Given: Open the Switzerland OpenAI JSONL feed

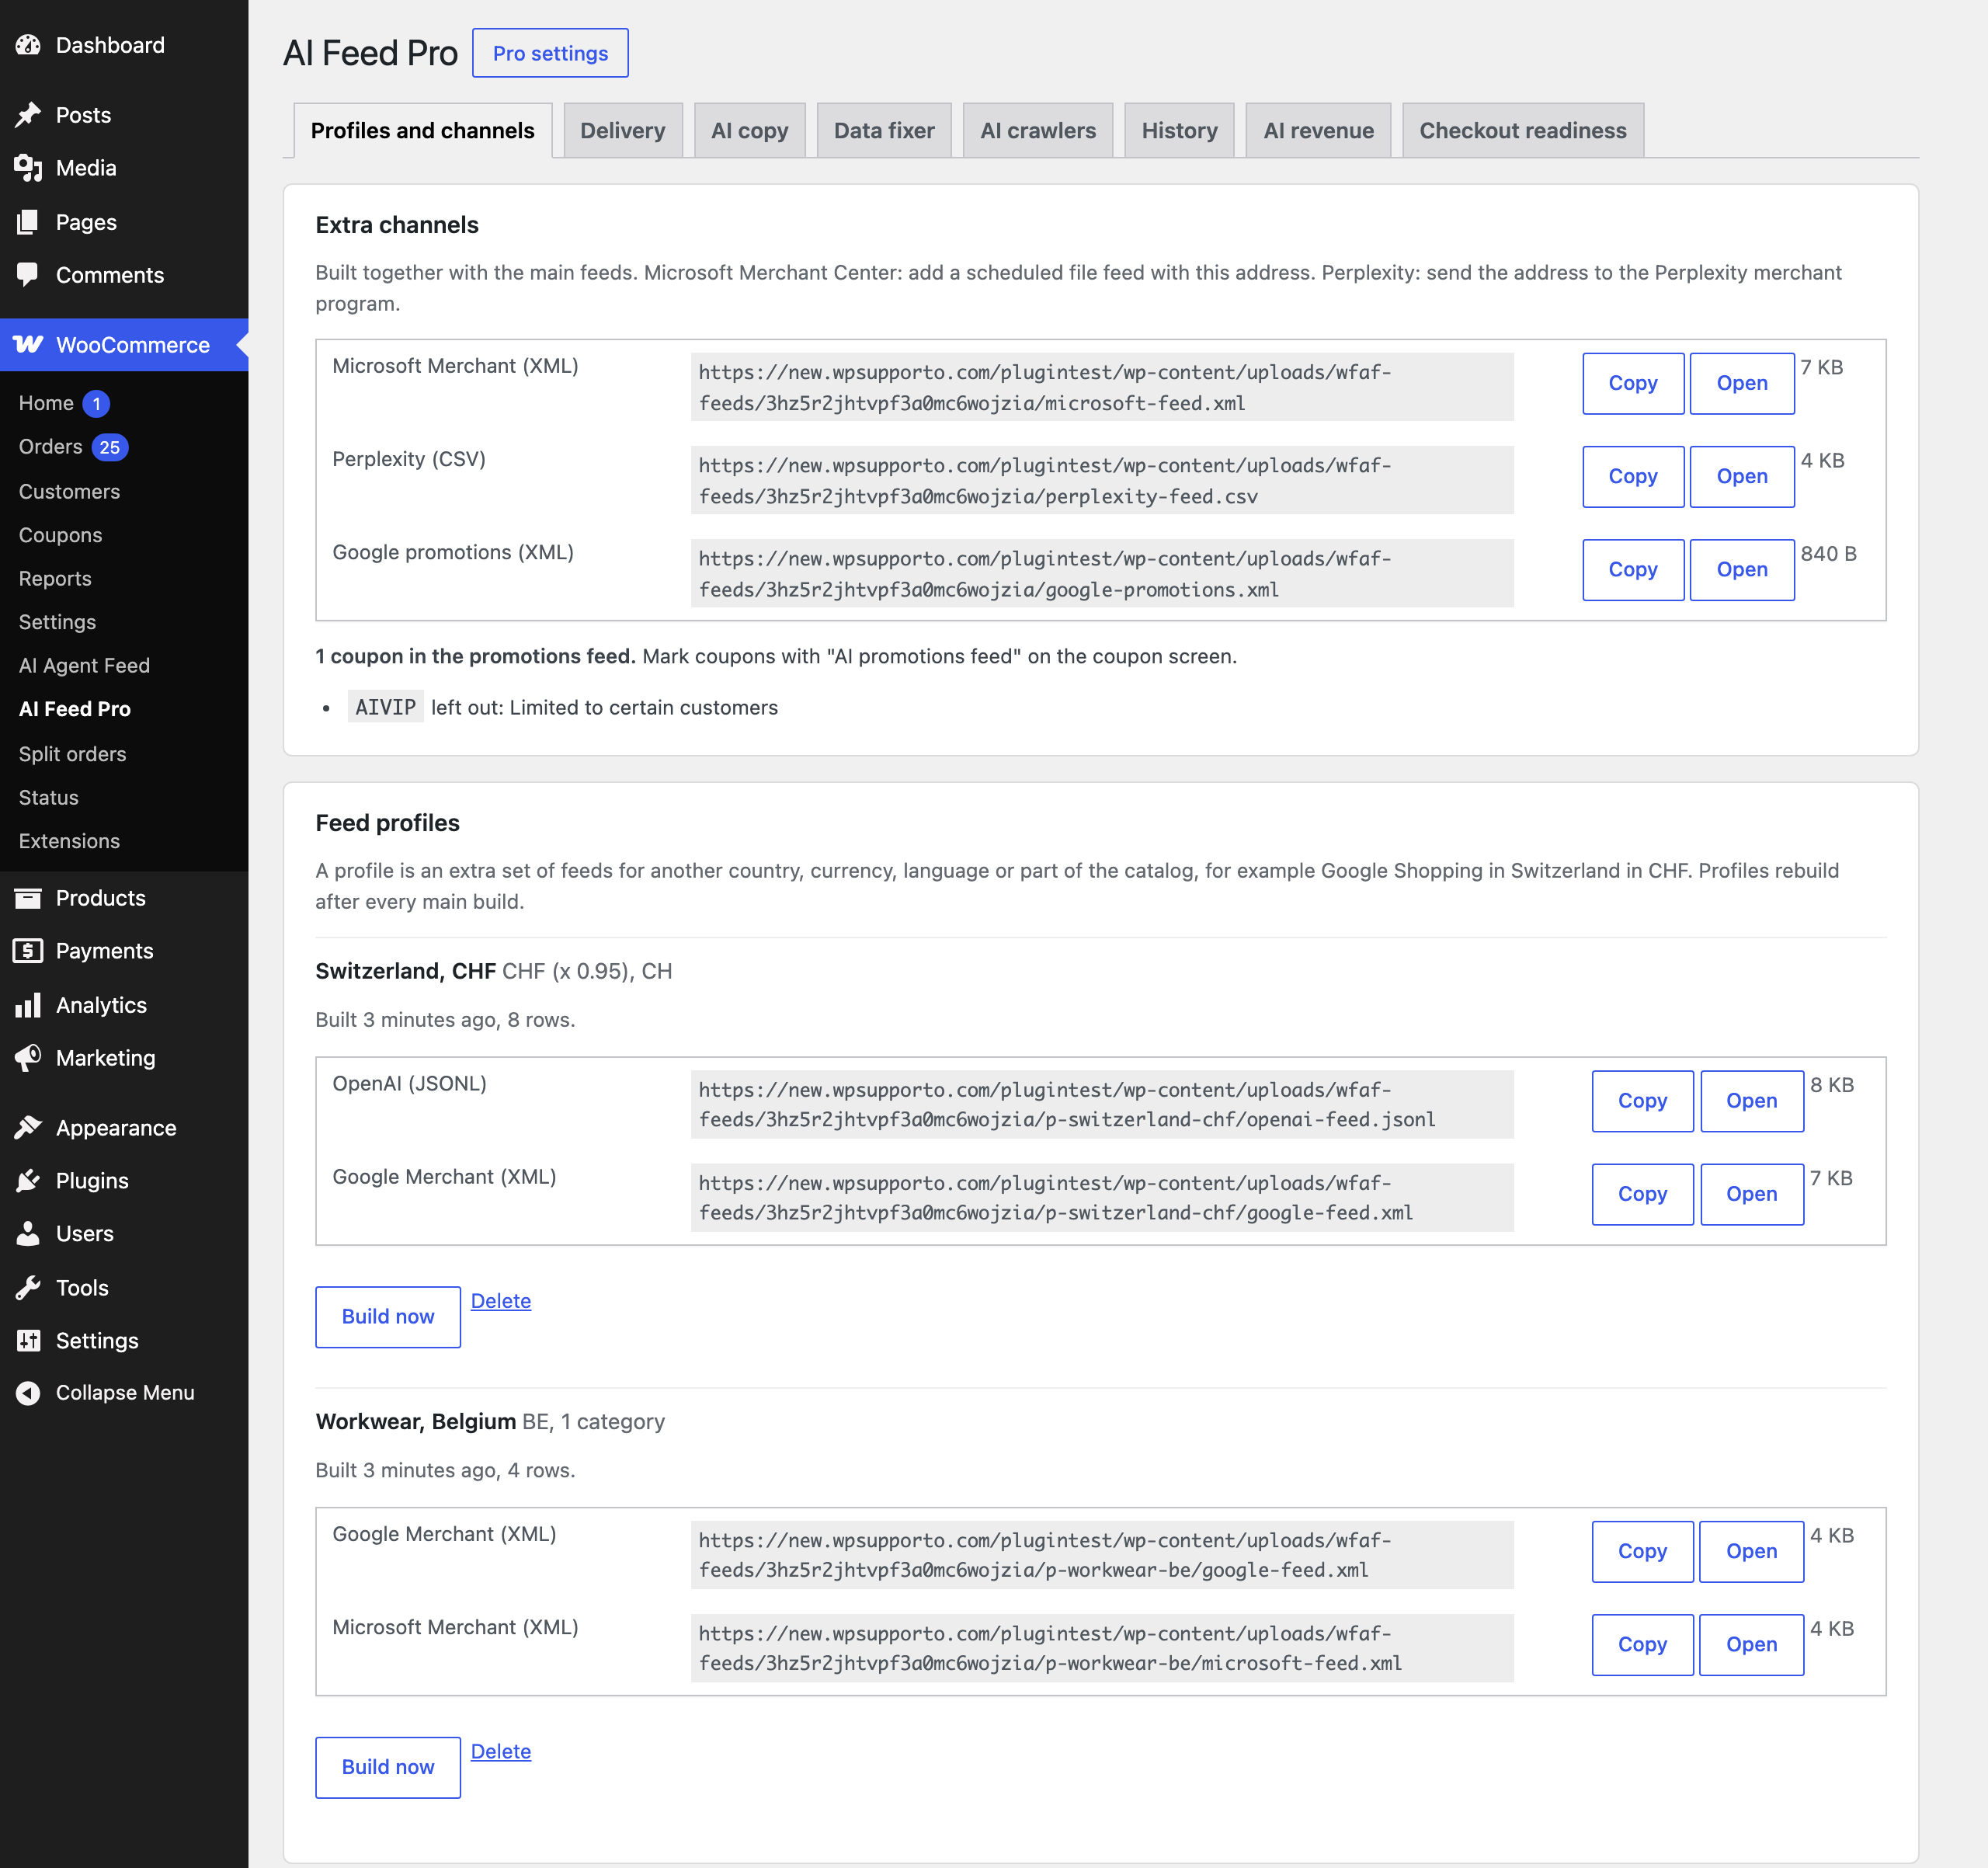Looking at the screenshot, I should (x=1751, y=1100).
